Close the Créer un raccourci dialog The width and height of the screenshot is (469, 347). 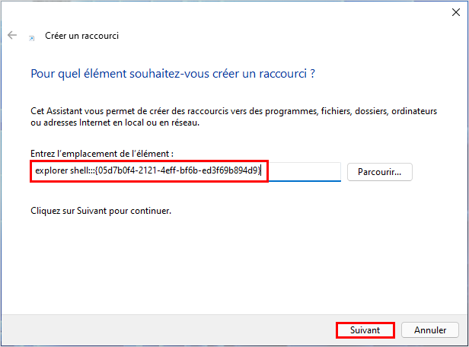(x=456, y=12)
